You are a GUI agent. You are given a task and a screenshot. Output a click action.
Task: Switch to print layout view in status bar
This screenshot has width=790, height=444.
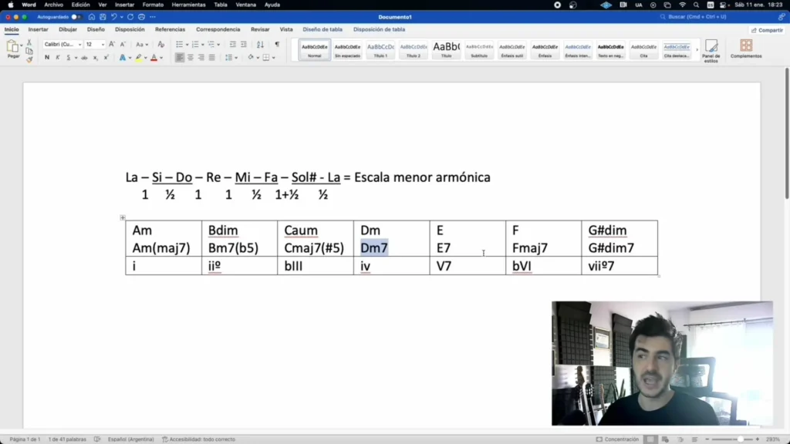[651, 439]
